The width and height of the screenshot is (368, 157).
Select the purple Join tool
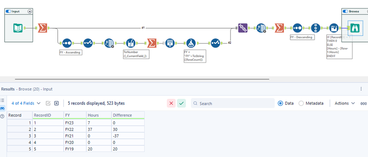coord(243,28)
